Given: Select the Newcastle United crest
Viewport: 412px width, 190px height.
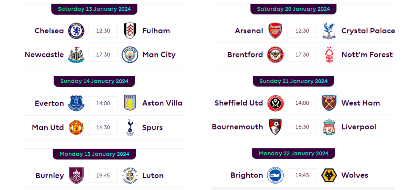Looking at the screenshot, I should click(76, 55).
